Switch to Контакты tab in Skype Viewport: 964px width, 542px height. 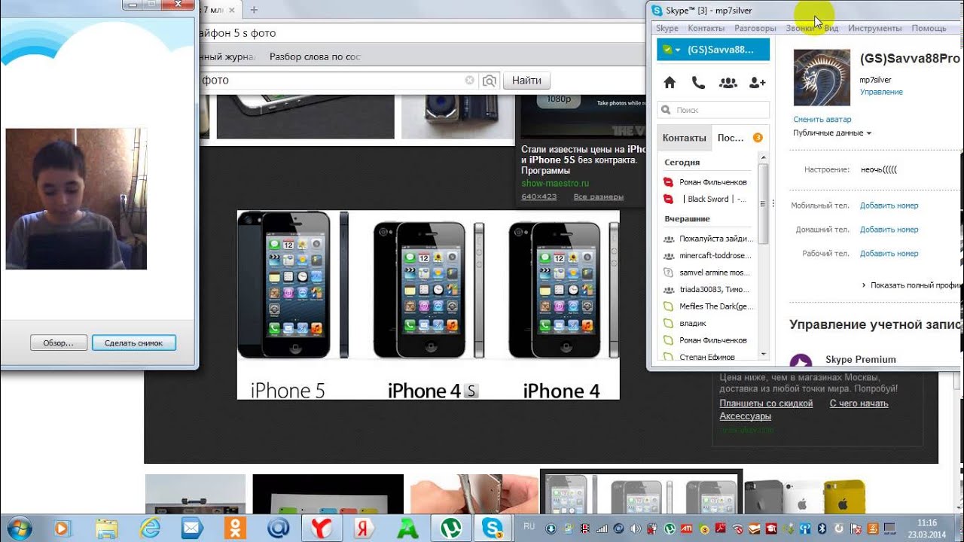pos(684,138)
